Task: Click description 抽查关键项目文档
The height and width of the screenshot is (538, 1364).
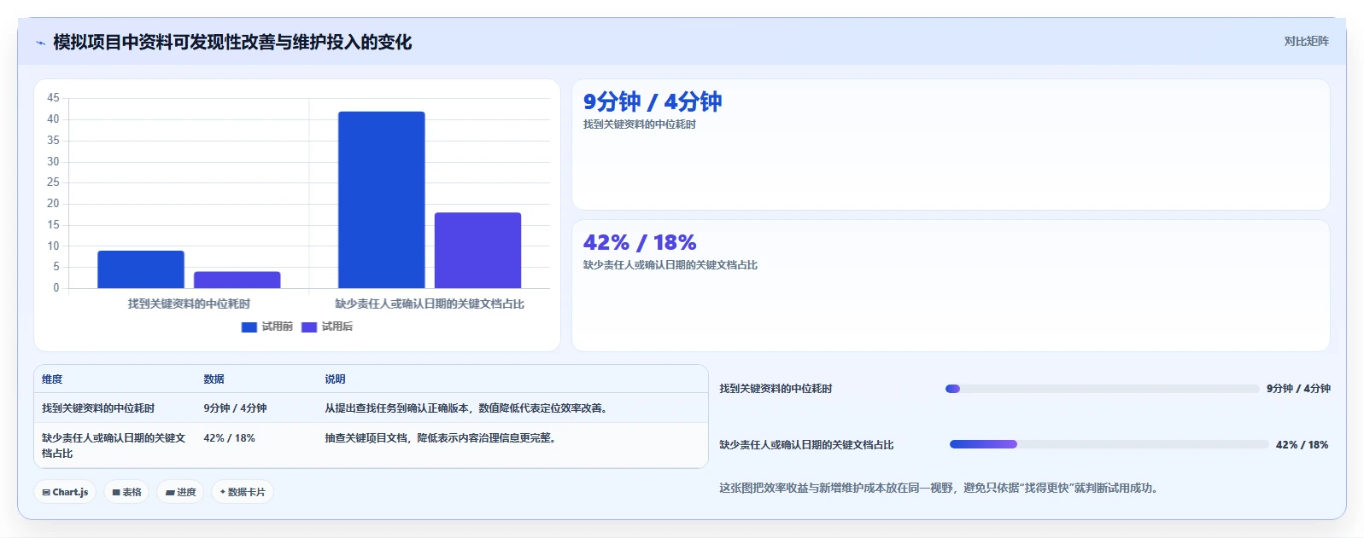Action: point(442,438)
